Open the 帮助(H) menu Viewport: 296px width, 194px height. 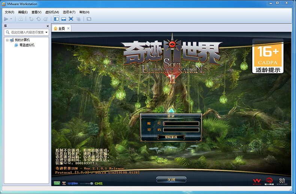pos(84,12)
